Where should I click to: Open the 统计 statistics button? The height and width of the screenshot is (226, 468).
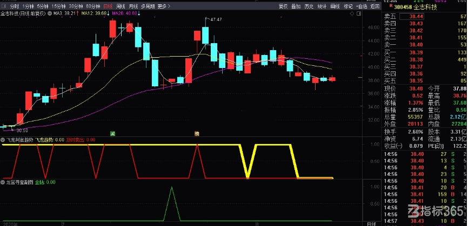pos(322,6)
